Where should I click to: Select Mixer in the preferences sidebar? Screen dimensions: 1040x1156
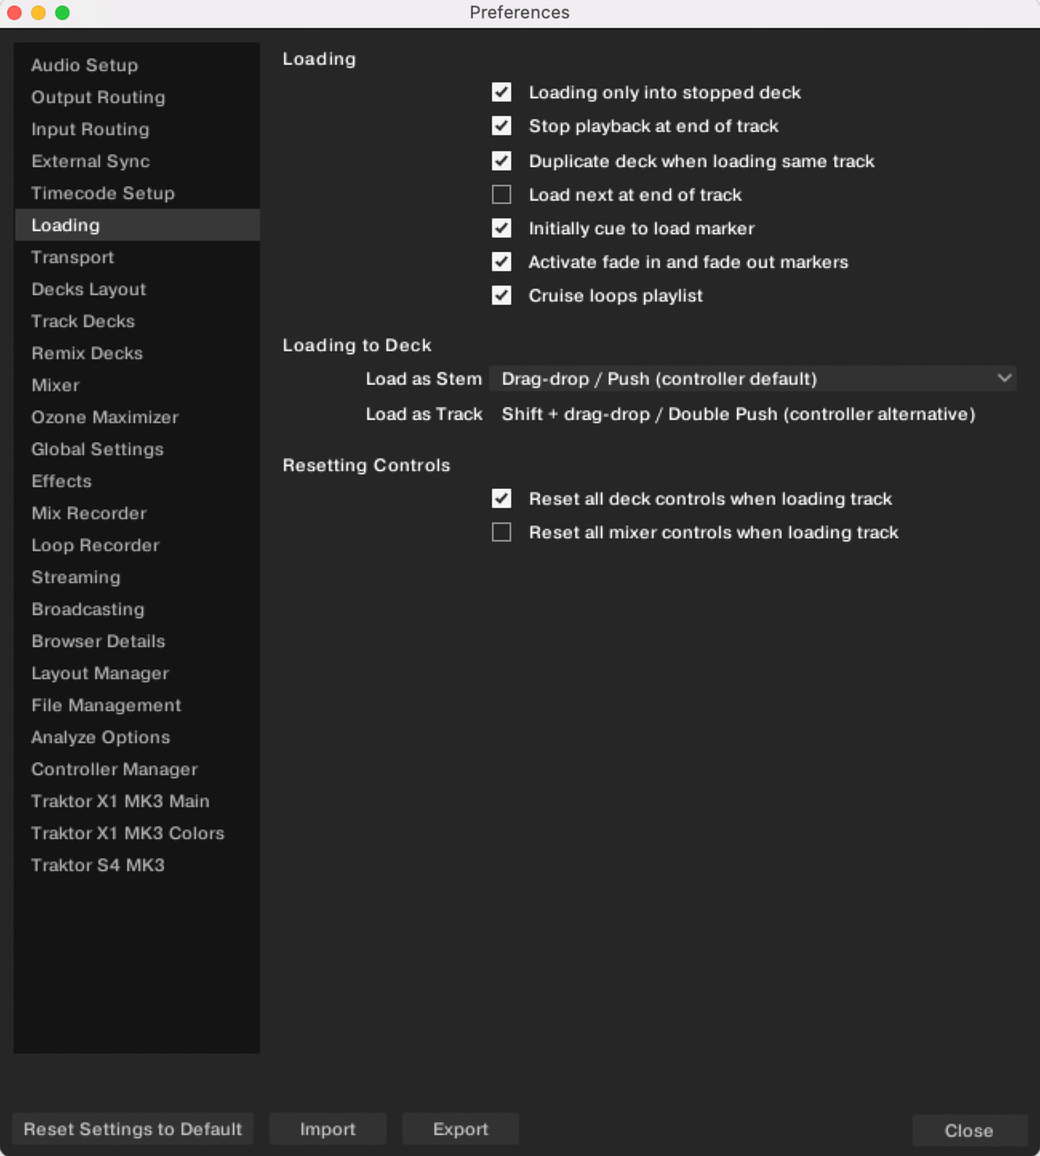point(55,385)
